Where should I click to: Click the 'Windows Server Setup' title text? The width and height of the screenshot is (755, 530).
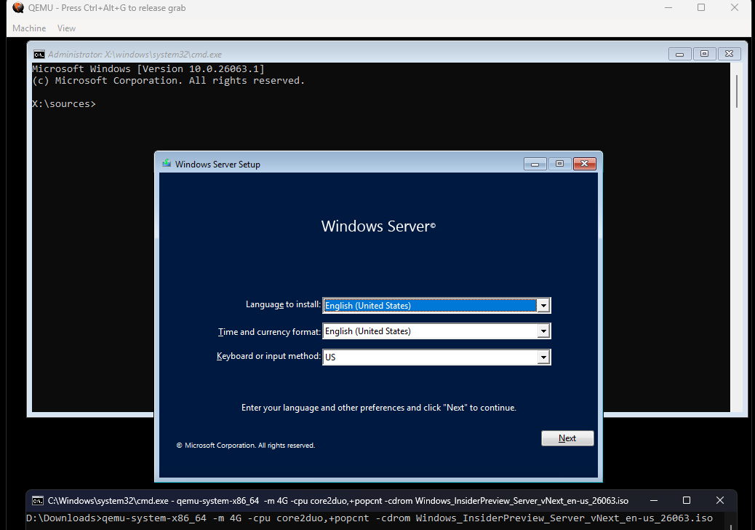(x=217, y=165)
